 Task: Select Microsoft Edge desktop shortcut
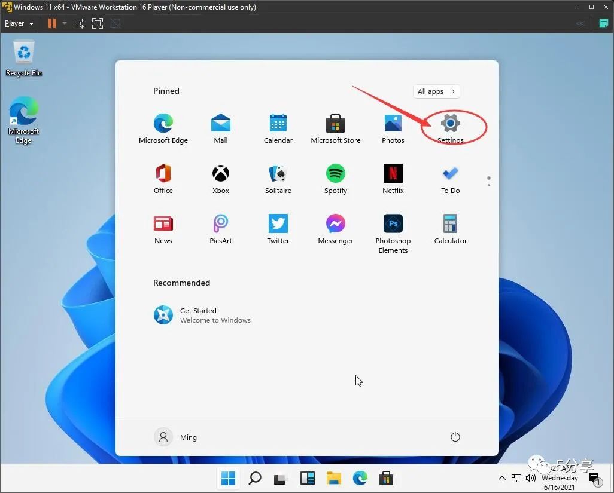(23, 121)
